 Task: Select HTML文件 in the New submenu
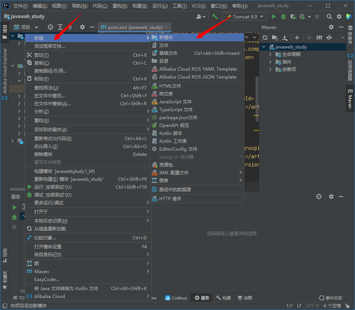click(197, 86)
